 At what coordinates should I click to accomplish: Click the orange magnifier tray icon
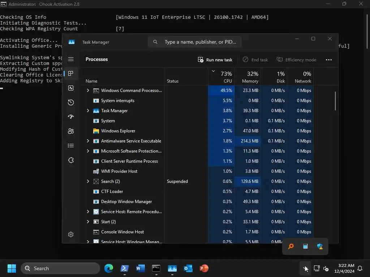pyautogui.click(x=291, y=246)
